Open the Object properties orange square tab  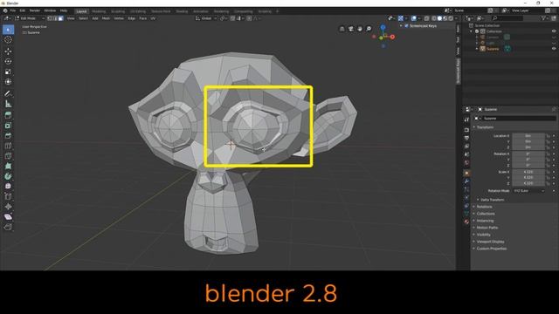[x=466, y=173]
